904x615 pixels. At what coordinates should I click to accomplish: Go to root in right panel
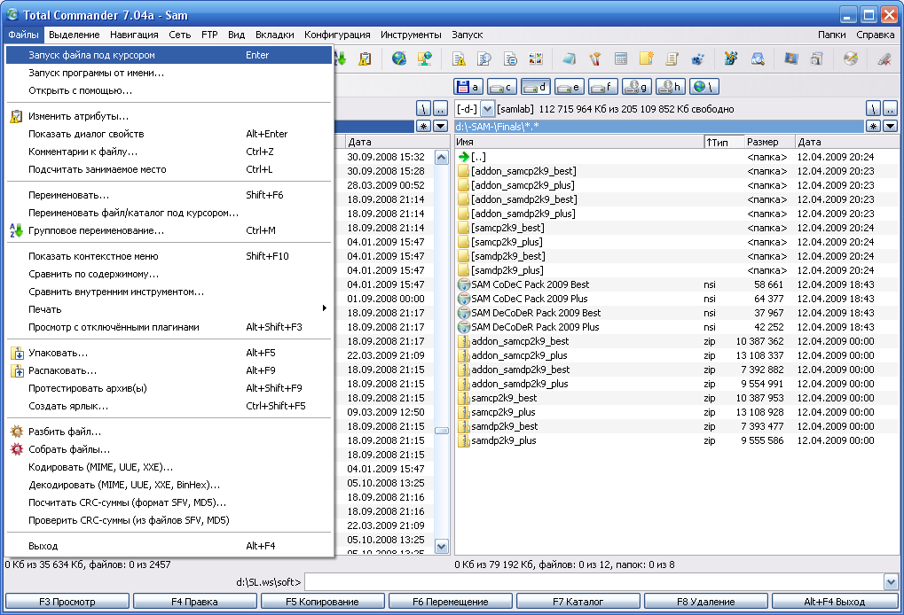[873, 108]
